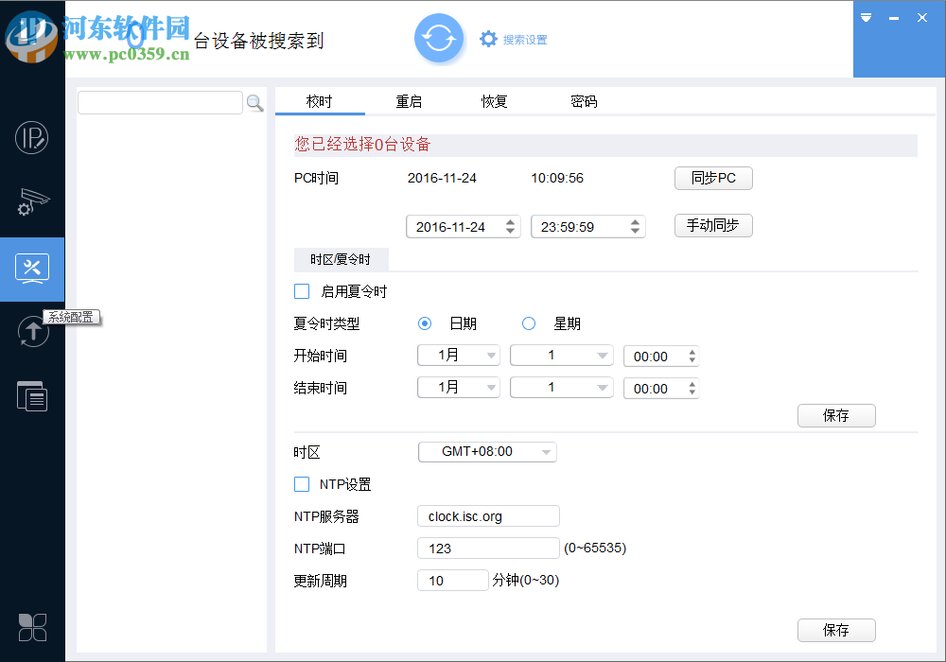Click the 同步PC button
946x662 pixels.
(713, 178)
